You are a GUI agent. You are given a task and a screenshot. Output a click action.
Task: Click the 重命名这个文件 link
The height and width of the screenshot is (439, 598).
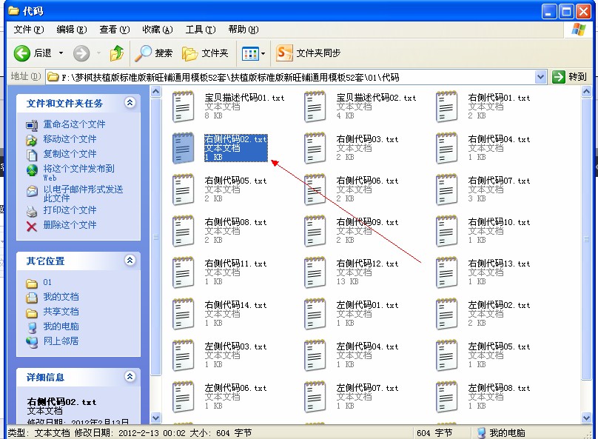pos(74,124)
